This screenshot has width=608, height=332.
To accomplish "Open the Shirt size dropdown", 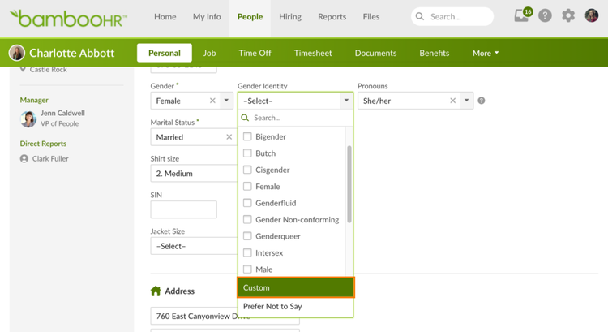I will (x=194, y=173).
